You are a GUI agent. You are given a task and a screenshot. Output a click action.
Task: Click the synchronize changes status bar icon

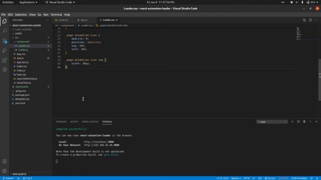tap(18, 178)
